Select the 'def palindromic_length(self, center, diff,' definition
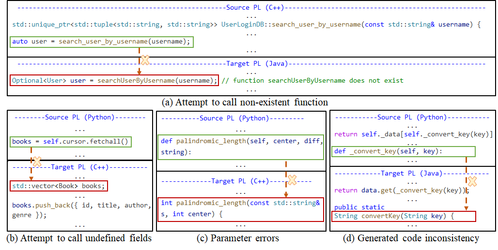This screenshot has height=250, width=498. click(240, 147)
